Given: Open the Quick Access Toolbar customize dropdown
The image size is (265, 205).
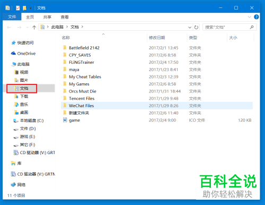Looking at the screenshot, I should click(x=30, y=8).
